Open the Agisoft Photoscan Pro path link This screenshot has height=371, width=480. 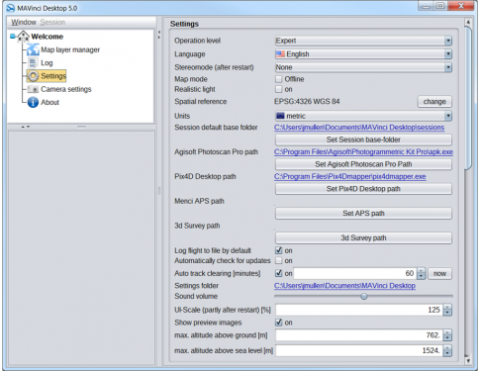pos(363,152)
